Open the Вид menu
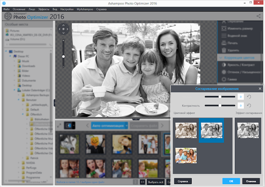Screen dimensions: 265x187 [x=55, y=9]
